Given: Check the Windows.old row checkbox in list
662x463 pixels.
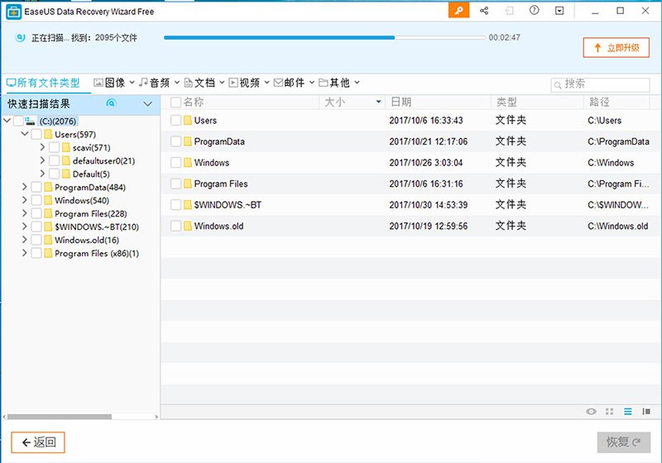Looking at the screenshot, I should pos(175,226).
